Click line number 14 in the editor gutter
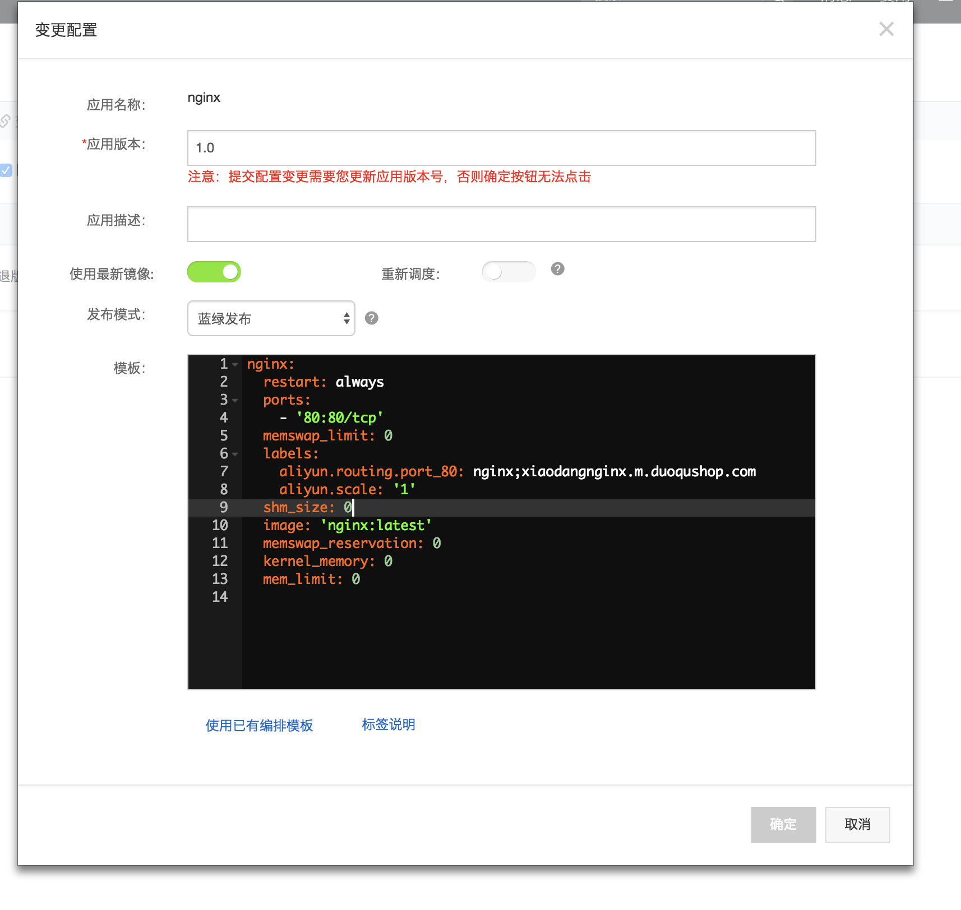 [220, 597]
